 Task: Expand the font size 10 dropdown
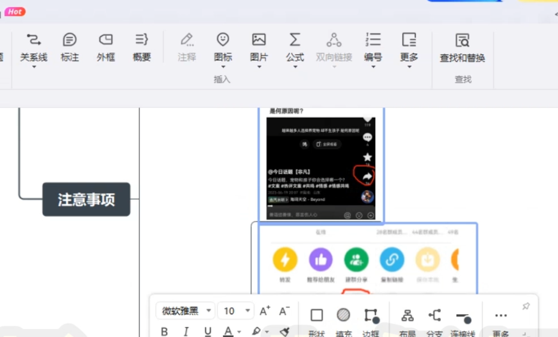point(248,311)
